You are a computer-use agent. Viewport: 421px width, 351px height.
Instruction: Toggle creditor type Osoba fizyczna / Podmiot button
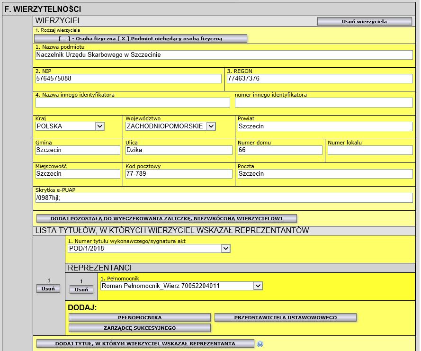point(141,39)
